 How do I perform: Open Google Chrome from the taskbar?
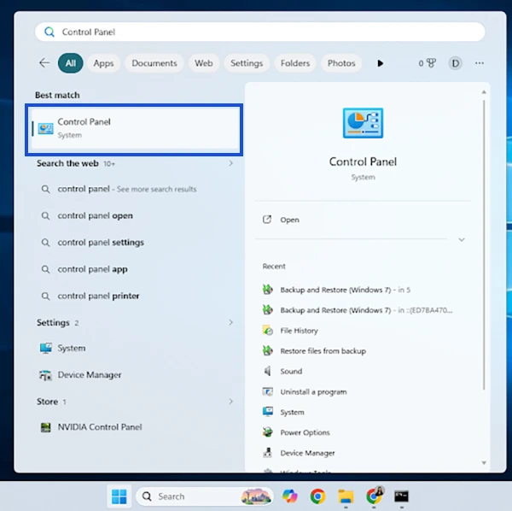pyautogui.click(x=317, y=496)
